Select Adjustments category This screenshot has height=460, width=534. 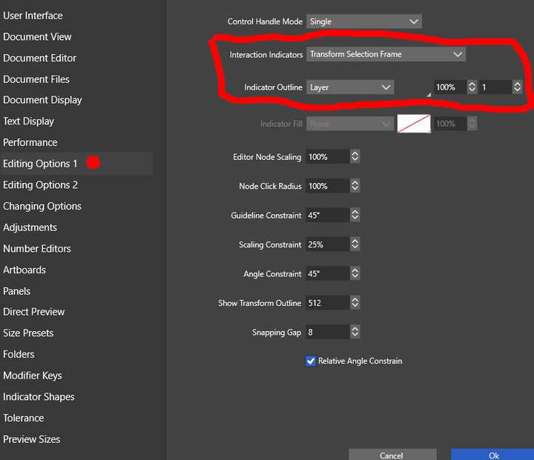click(x=30, y=227)
